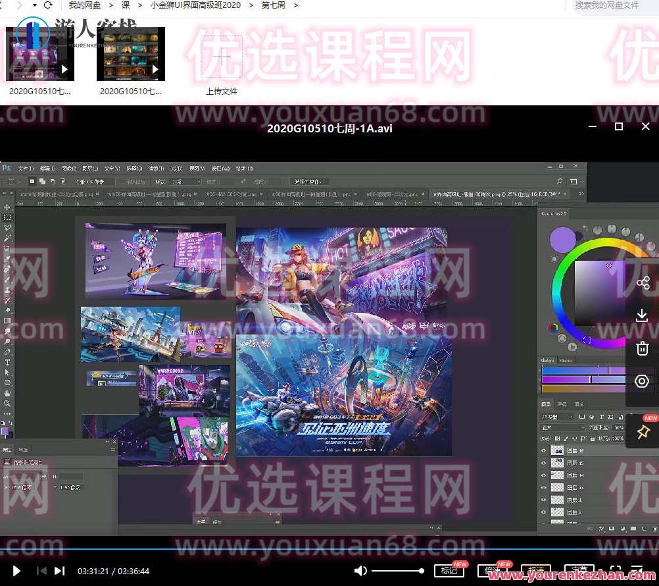Hide 图层 16 with its eye toggle

point(543,450)
